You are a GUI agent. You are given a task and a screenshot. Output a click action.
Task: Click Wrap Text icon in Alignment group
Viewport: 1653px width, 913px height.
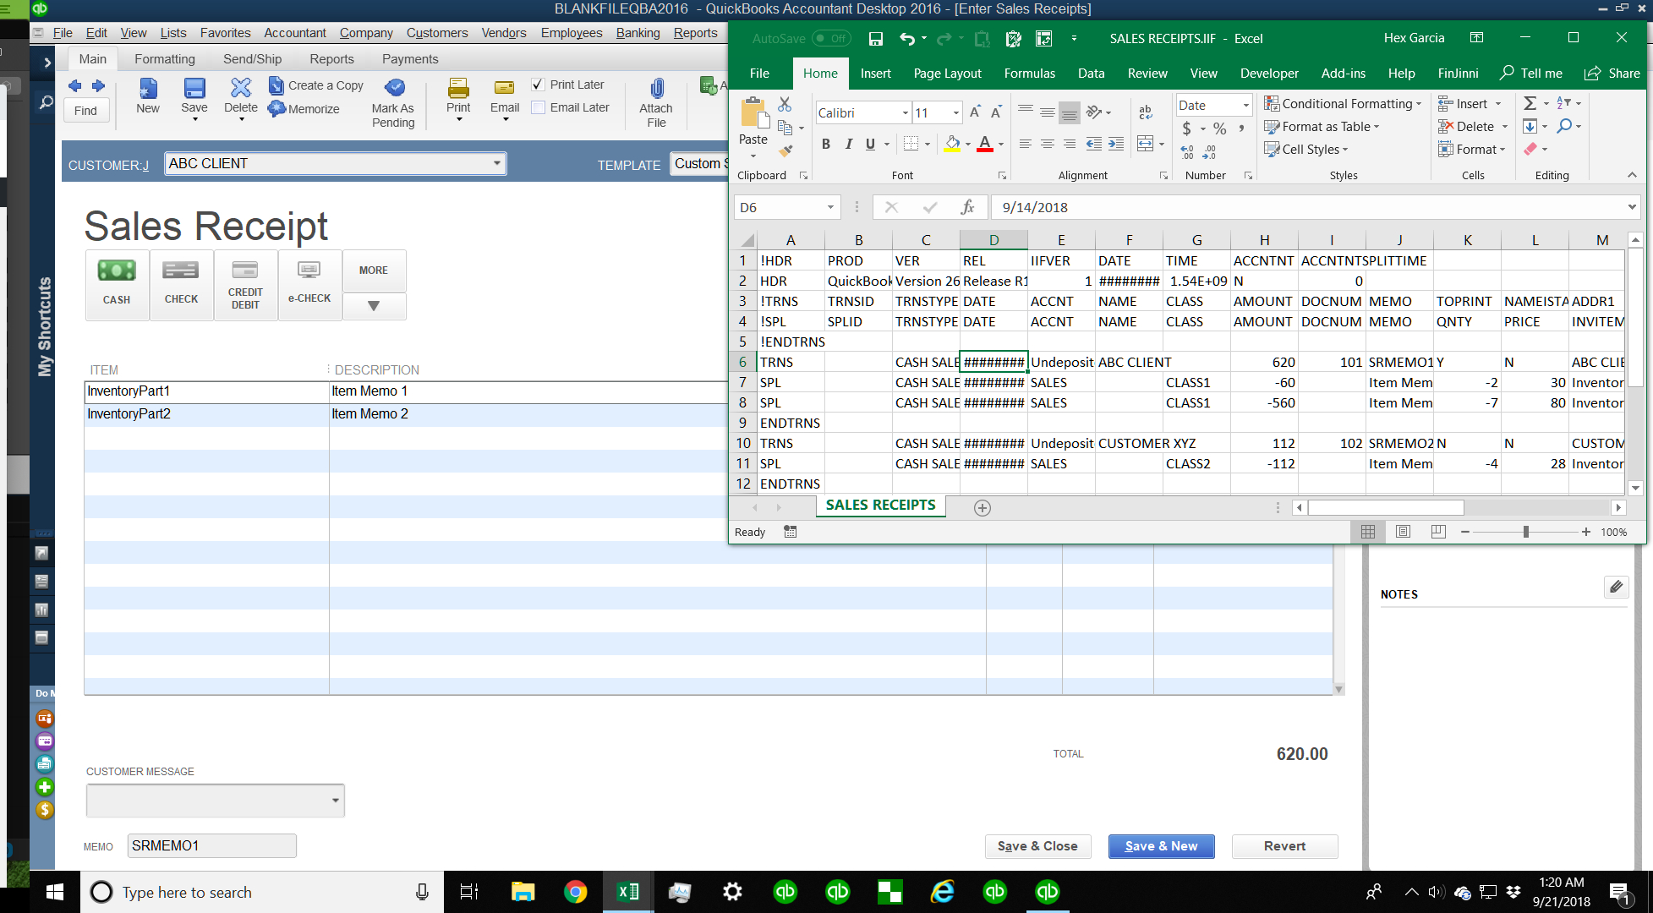1146,112
